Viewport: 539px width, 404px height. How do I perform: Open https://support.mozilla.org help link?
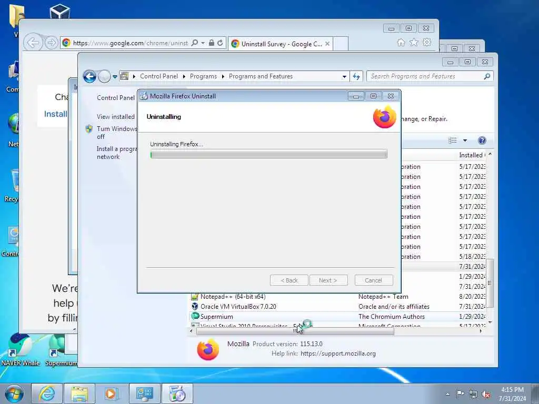click(x=338, y=353)
